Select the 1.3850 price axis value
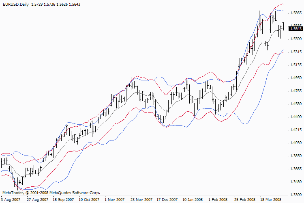This screenshot has height=203, width=304. pyautogui.click(x=296, y=156)
